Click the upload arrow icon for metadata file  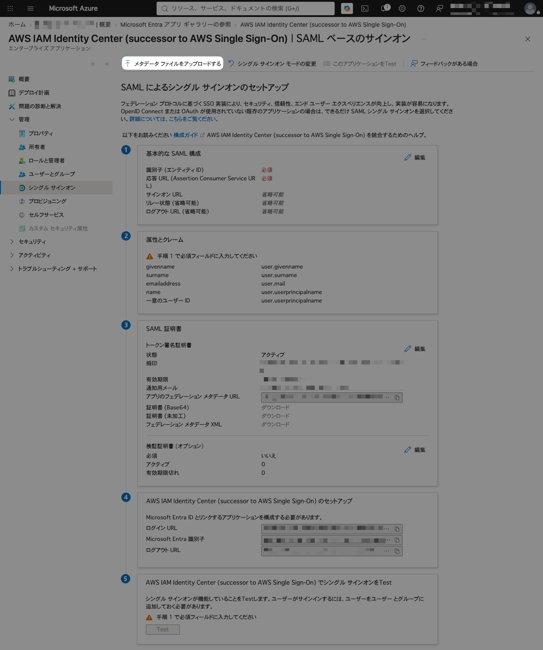click(128, 64)
